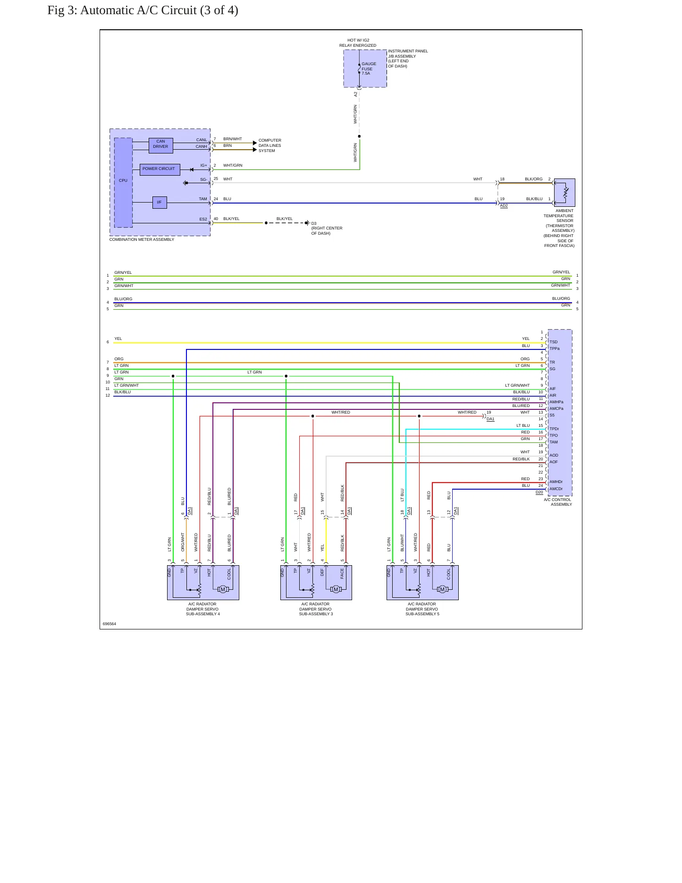Click the 'AMCPa' terminal label
Viewport: 682px width, 883px height.
[556, 408]
